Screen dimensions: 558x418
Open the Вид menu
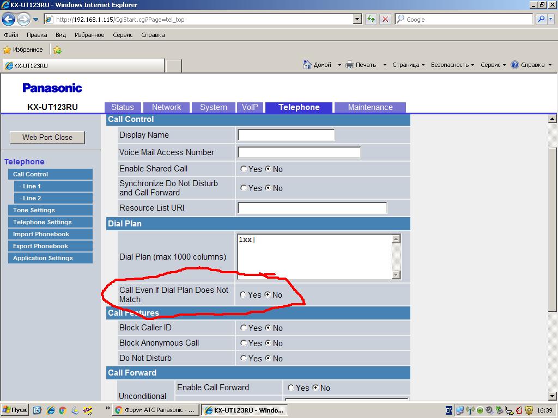click(61, 35)
